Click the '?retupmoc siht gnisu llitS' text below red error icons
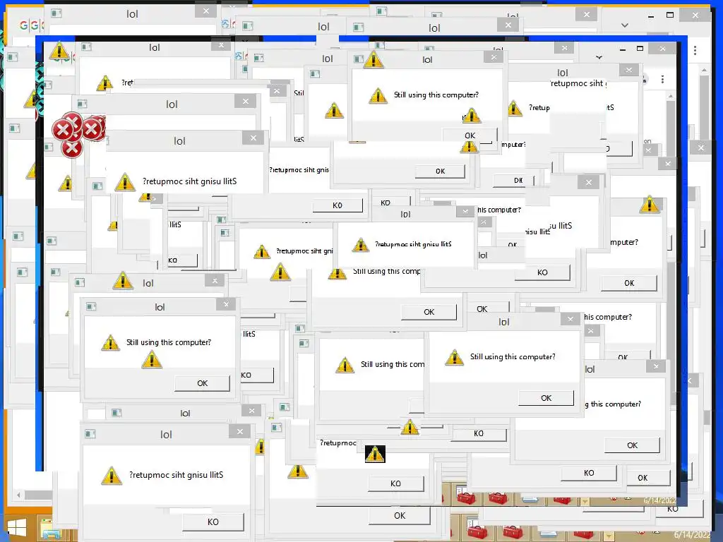This screenshot has width=723, height=542. [x=189, y=181]
